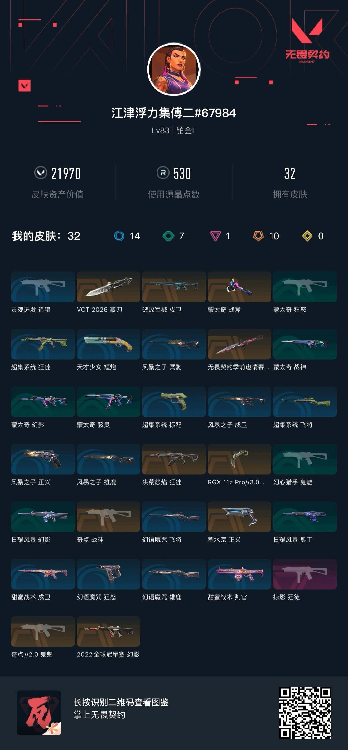The image size is (348, 750).
Task: Open the 塑水宗 正义 skin thumbnail
Action: coord(239,517)
